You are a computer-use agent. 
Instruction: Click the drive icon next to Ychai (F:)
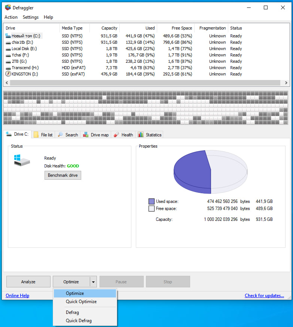(8, 55)
